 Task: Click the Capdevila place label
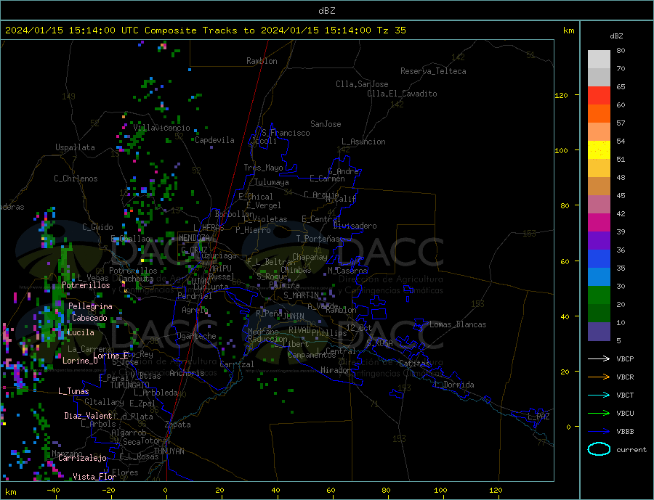click(214, 140)
